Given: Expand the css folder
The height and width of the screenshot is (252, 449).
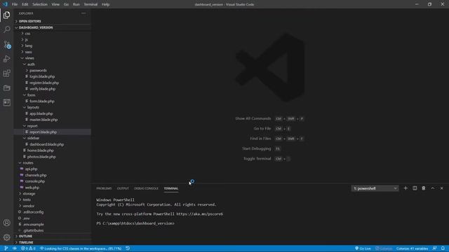Looking at the screenshot, I should click(x=27, y=34).
